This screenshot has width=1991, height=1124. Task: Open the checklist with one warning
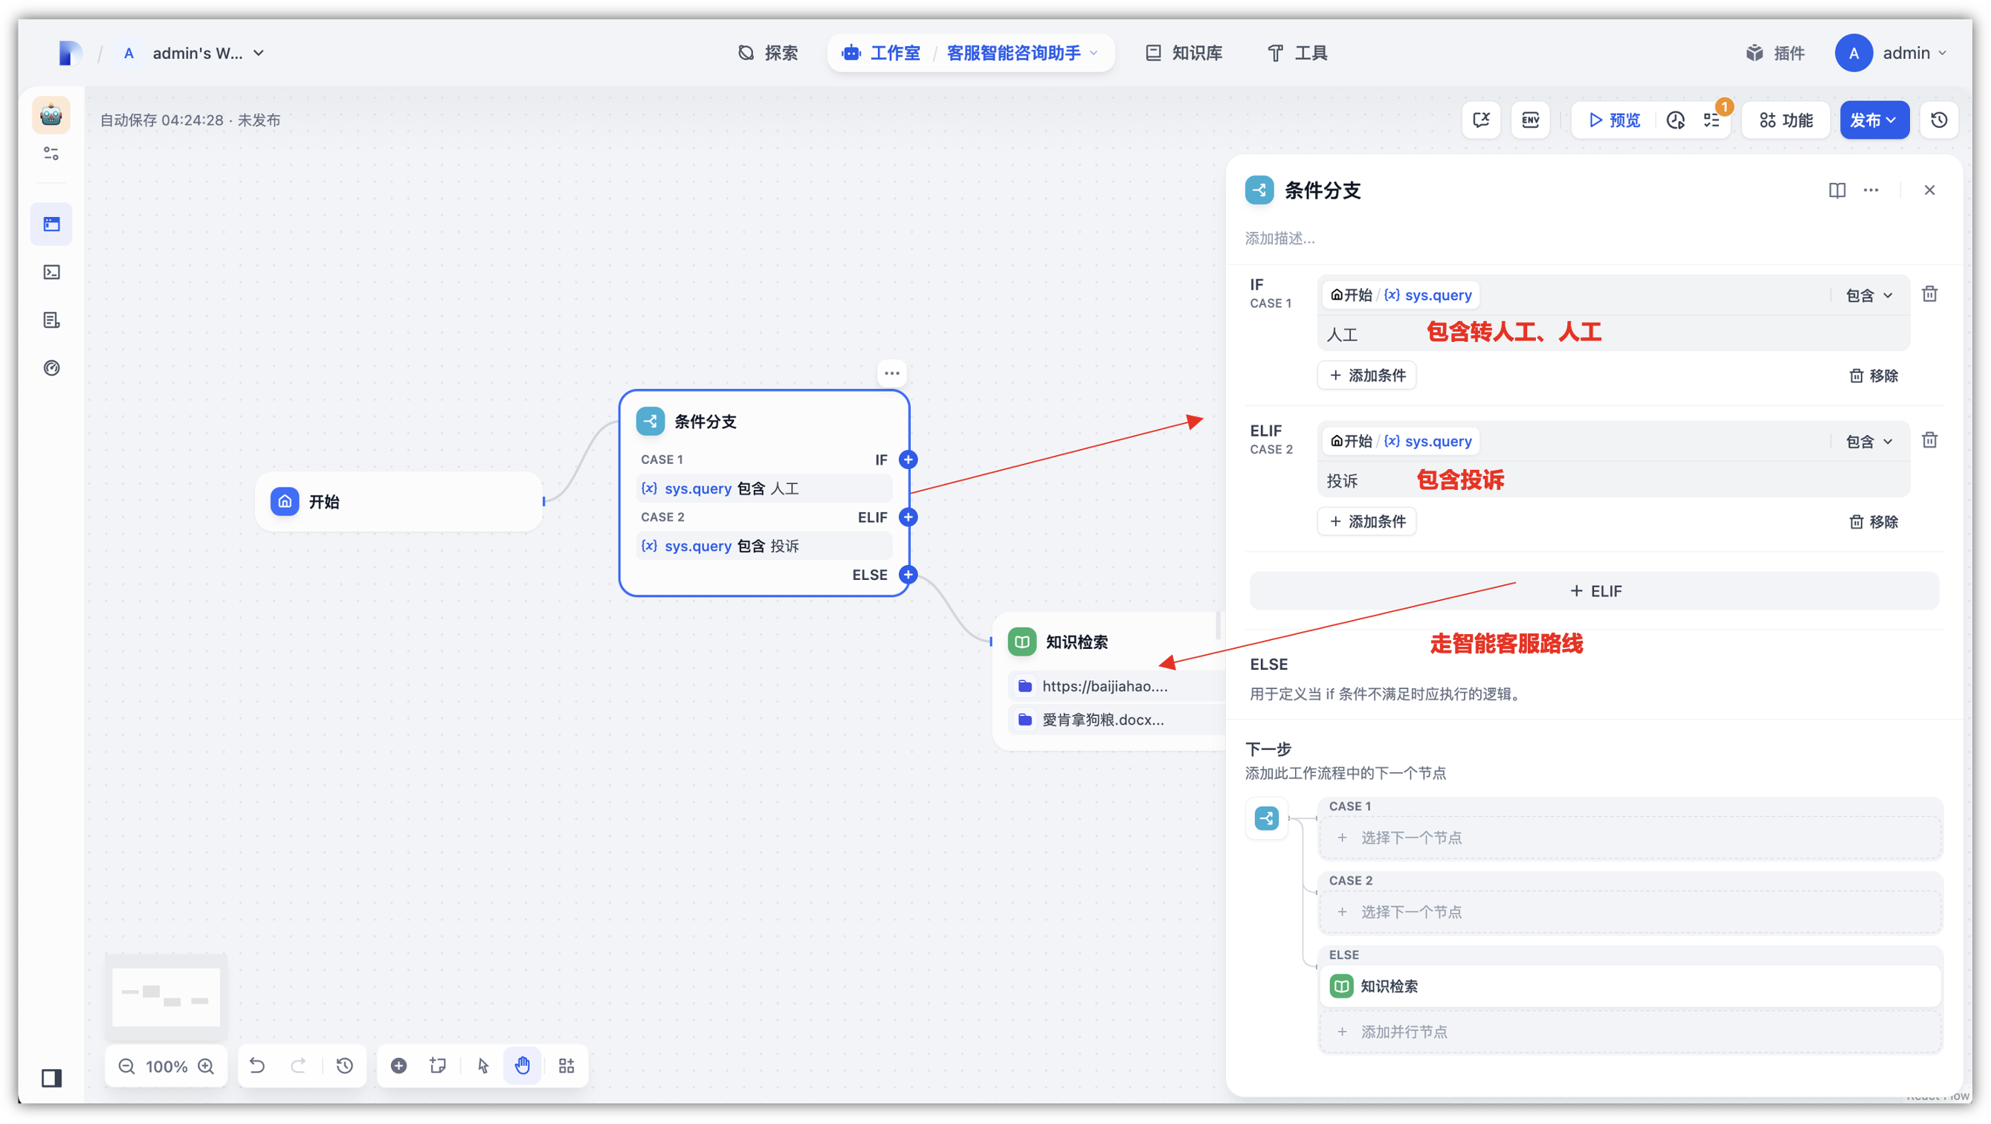[x=1712, y=120]
